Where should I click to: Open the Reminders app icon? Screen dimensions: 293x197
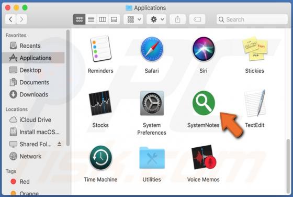100,49
